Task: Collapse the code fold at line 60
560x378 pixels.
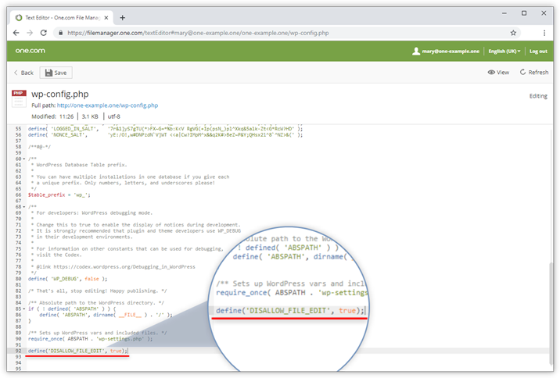Action: point(24,159)
